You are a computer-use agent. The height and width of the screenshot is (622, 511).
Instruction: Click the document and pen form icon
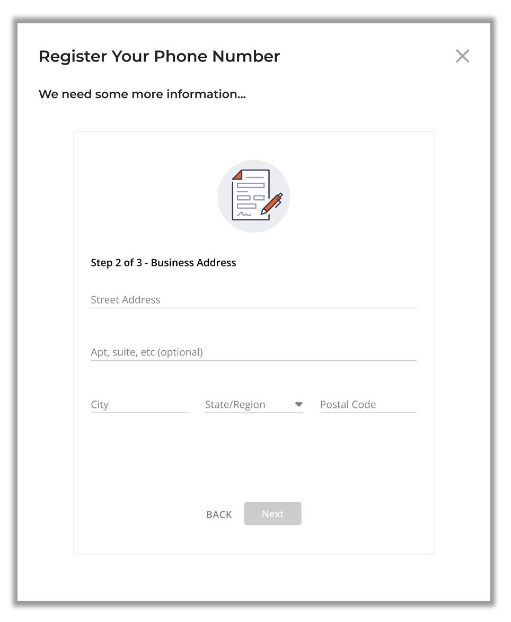(254, 197)
